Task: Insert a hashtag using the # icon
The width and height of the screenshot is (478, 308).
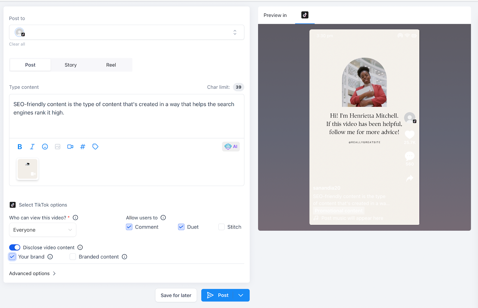Action: tap(83, 147)
